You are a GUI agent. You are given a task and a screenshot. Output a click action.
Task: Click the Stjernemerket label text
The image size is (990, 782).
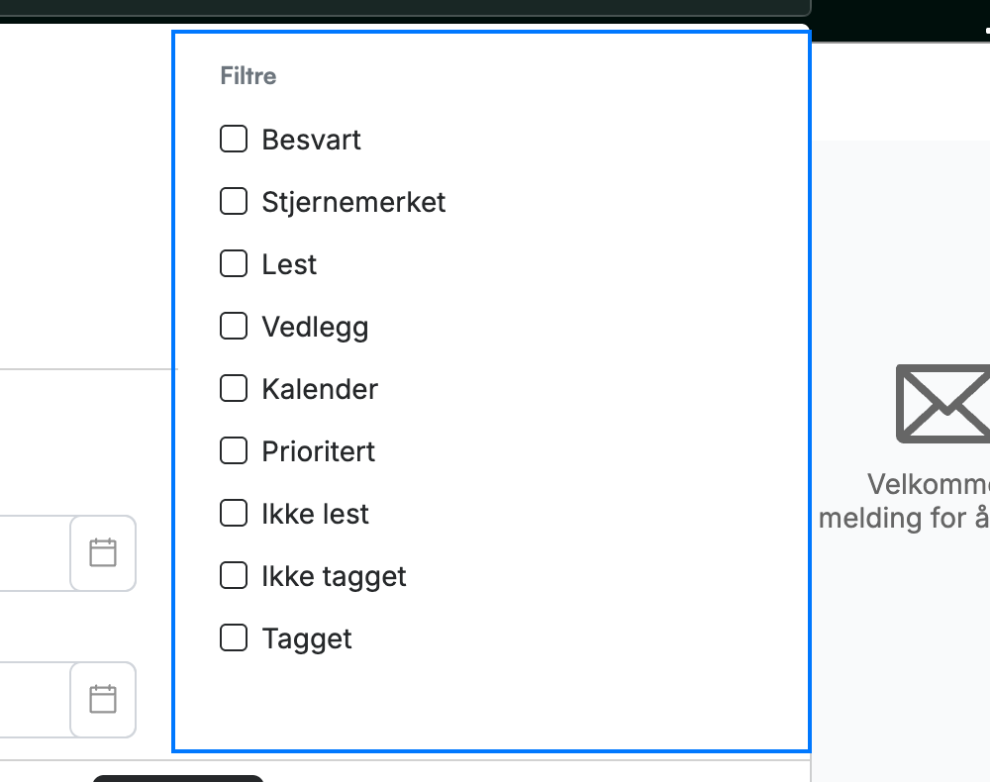click(x=353, y=203)
